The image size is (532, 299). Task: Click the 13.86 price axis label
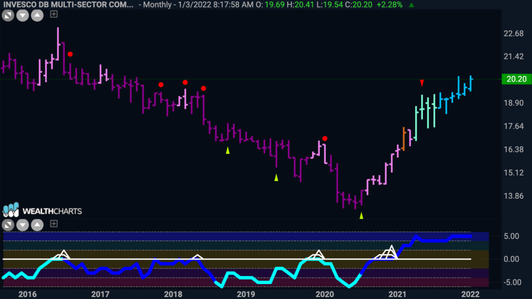[x=514, y=196]
